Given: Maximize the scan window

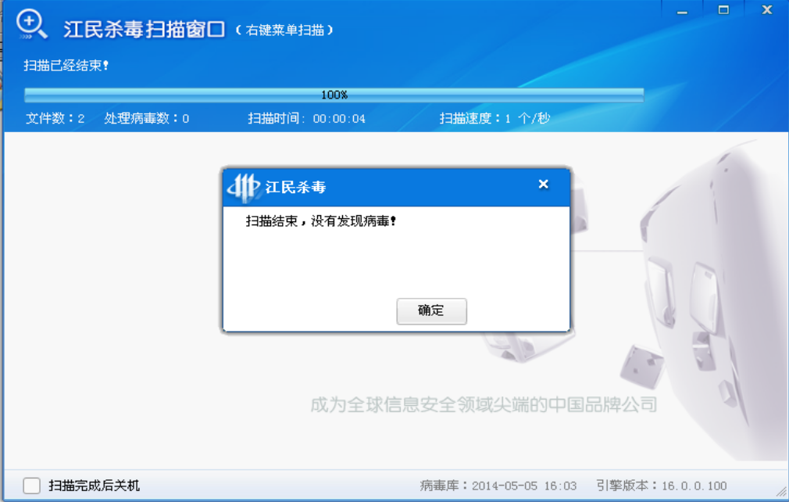Looking at the screenshot, I should [723, 10].
